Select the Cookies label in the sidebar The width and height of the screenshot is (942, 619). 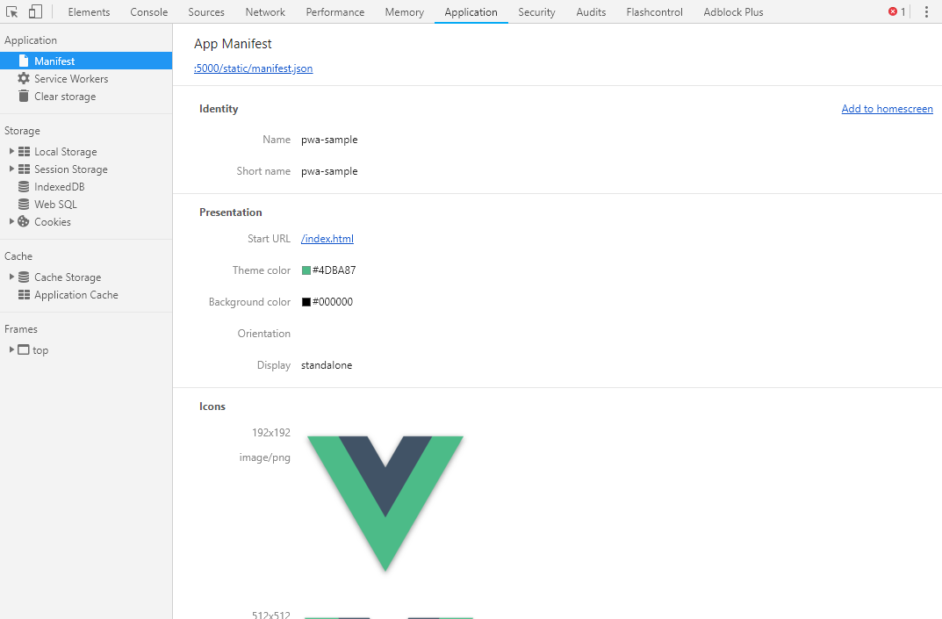[x=53, y=222]
